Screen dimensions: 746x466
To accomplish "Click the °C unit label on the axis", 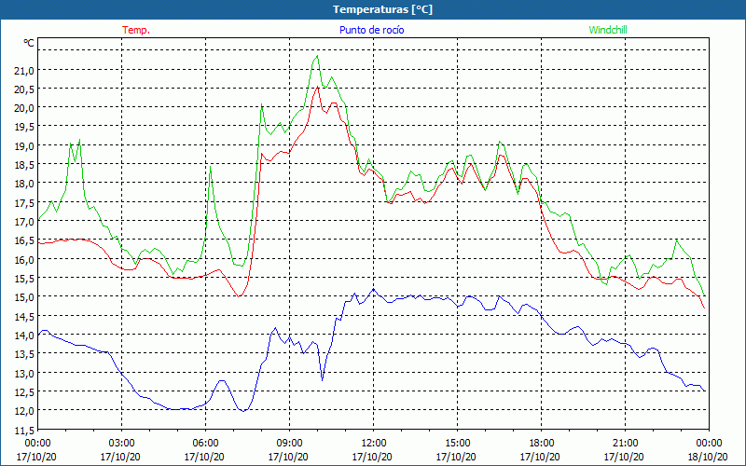I will (x=29, y=43).
